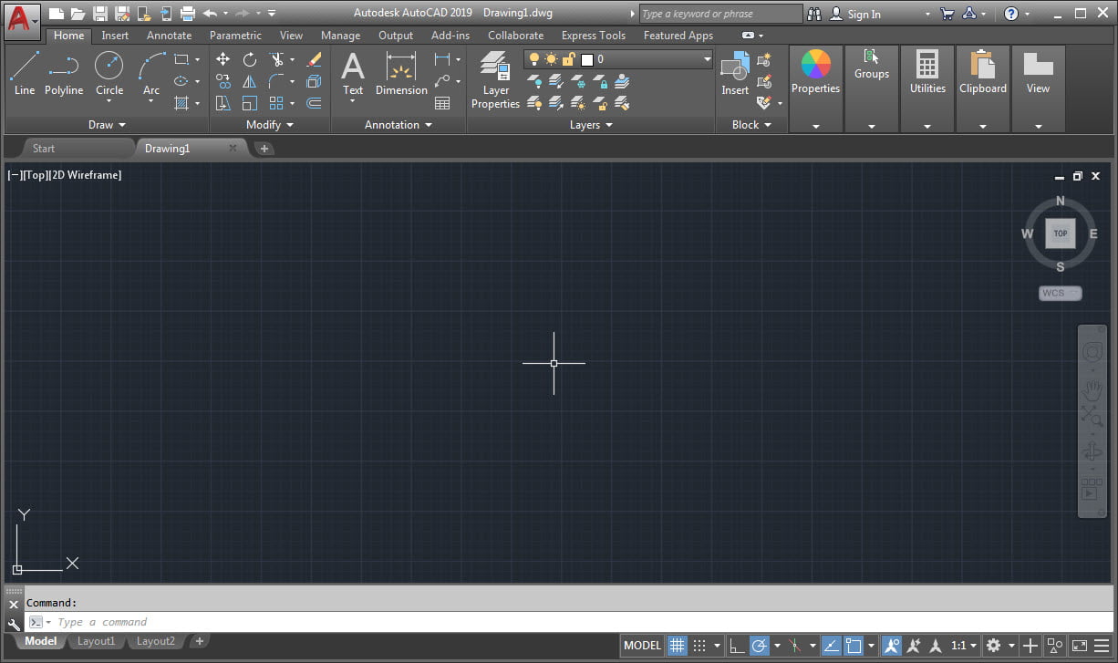Open the Utilities panel button

tap(927, 88)
